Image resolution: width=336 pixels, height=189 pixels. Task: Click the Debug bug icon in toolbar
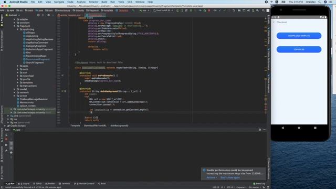191,10
